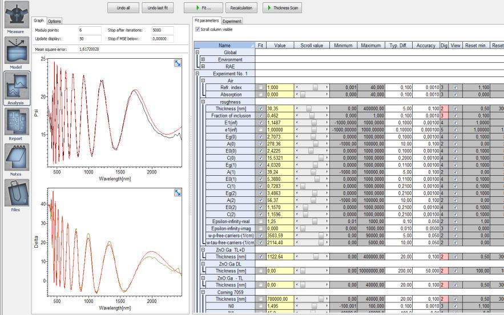Image resolution: width=504 pixels, height=315 pixels.
Task: Collapse the Air layer node
Action: 203,80
